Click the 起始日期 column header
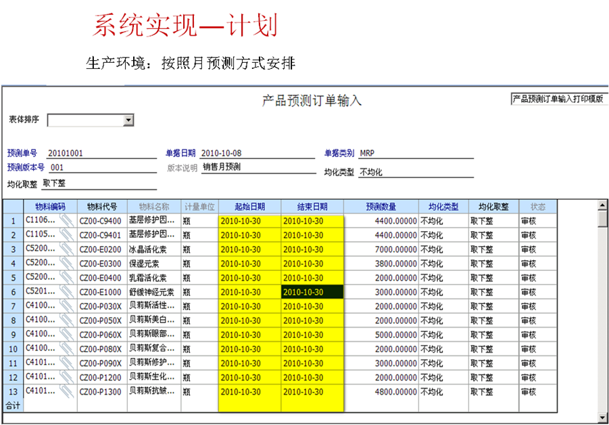Viewport: 609px width, 425px height. [249, 207]
